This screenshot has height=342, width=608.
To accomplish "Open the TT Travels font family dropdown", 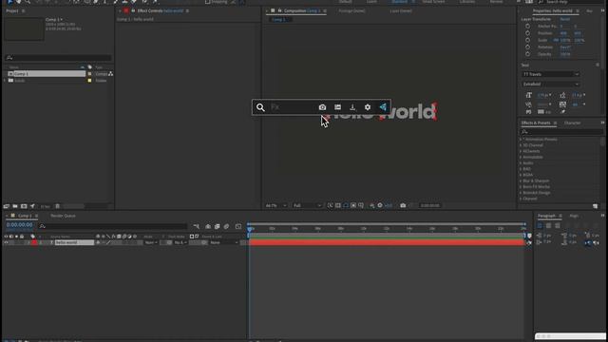I will [x=550, y=74].
